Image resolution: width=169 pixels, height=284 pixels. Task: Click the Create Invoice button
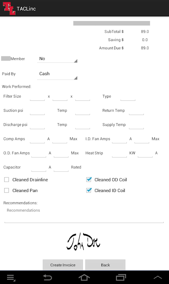tap(63, 265)
